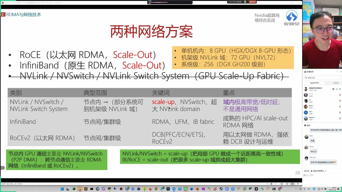342x192 pixels.
Task: Click muted mic icon for member 33
Action: (340, 101)
